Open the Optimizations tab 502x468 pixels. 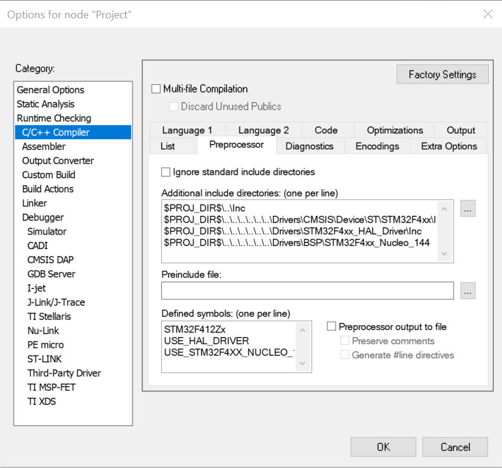coord(395,130)
